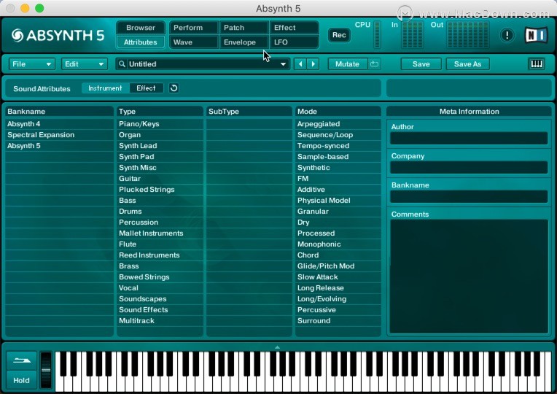Open the Untitled preset dropdown arrow

[x=283, y=64]
